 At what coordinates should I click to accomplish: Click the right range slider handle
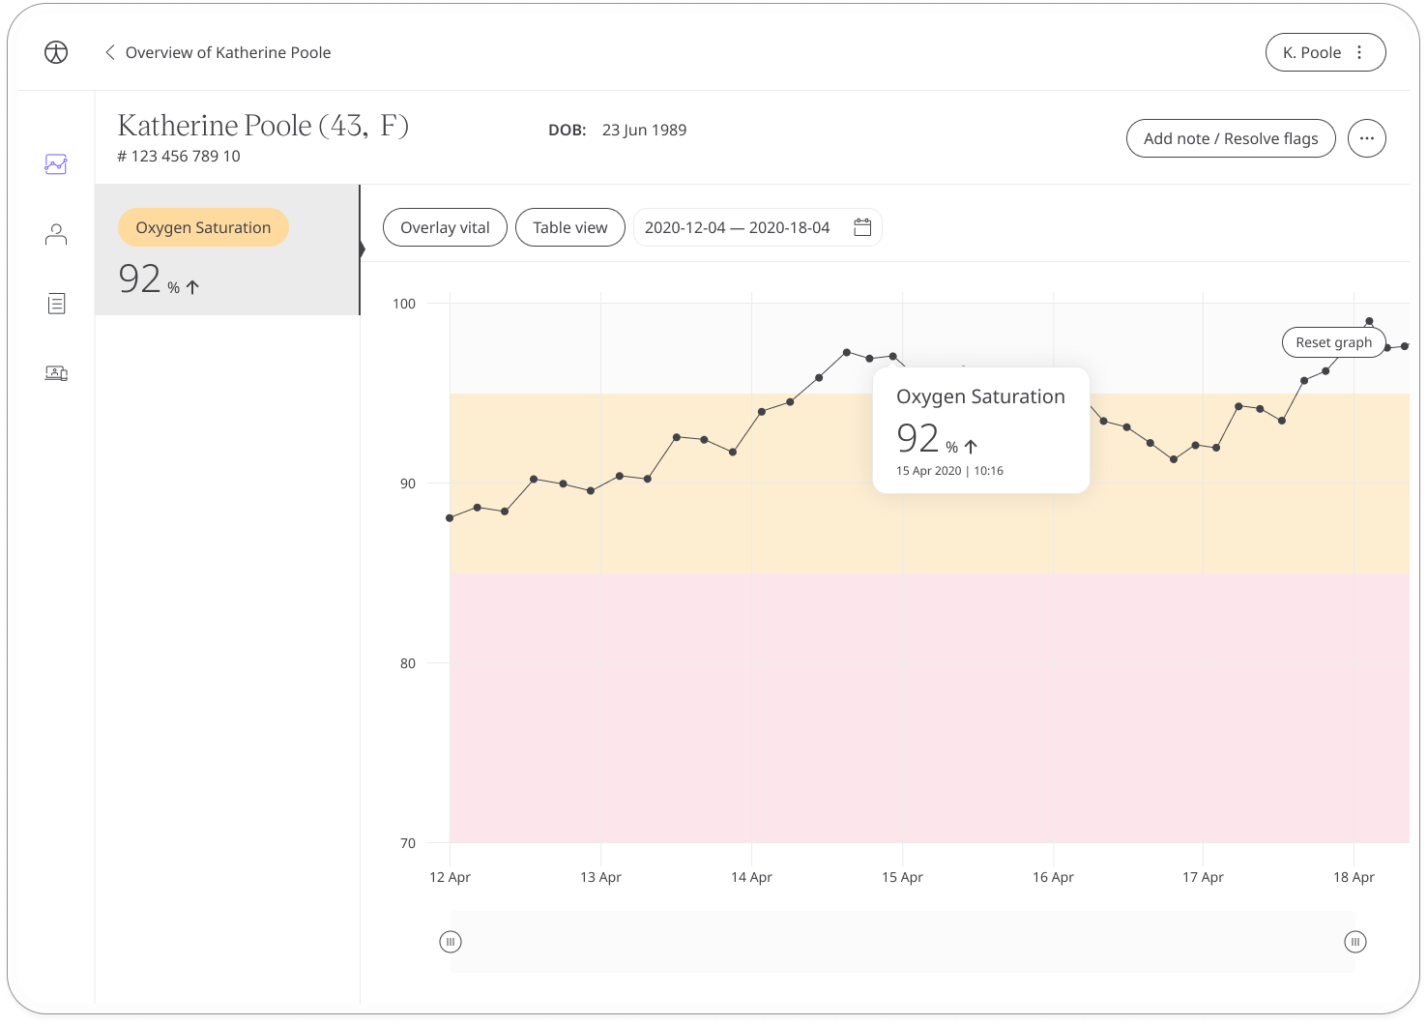pos(1355,942)
